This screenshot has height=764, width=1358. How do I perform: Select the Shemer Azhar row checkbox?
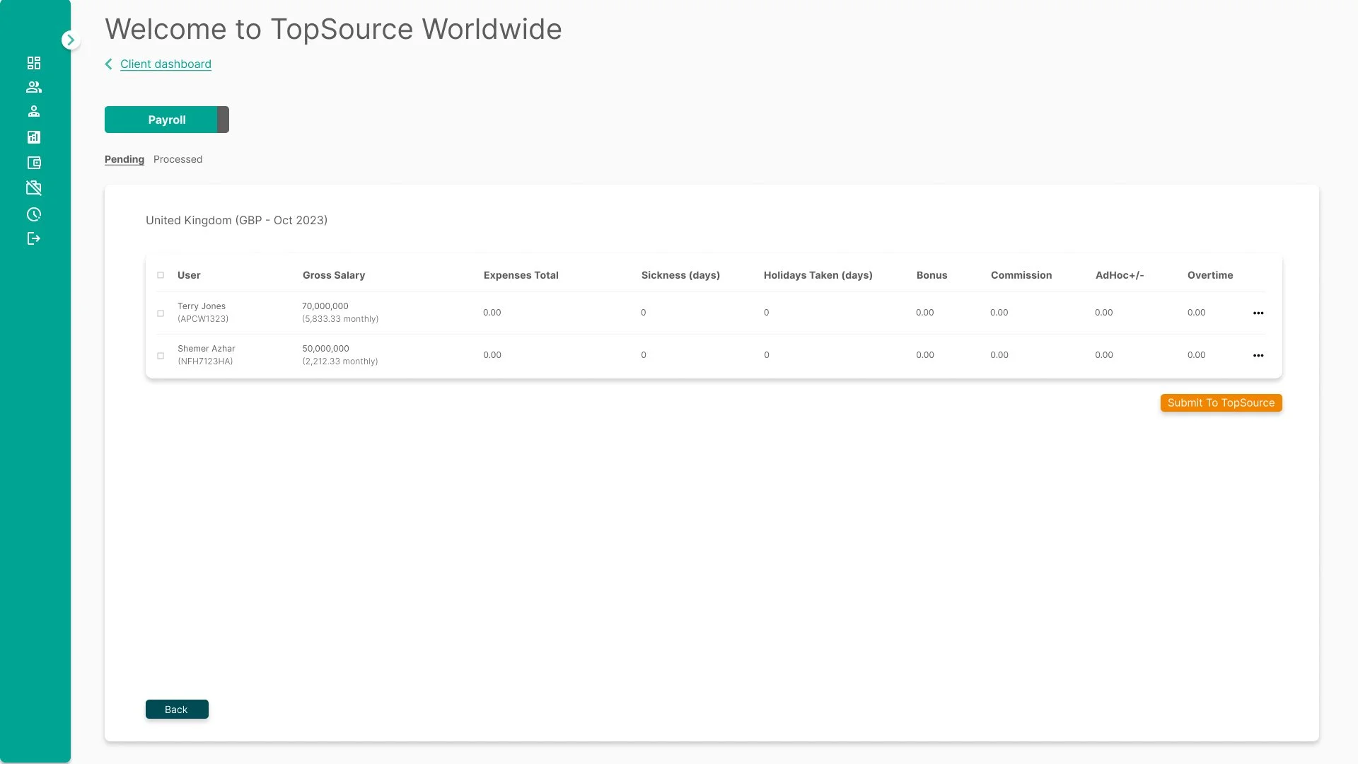[161, 356]
